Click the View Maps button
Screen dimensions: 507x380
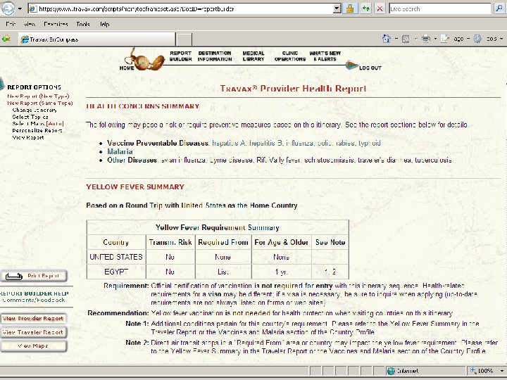pos(34,346)
